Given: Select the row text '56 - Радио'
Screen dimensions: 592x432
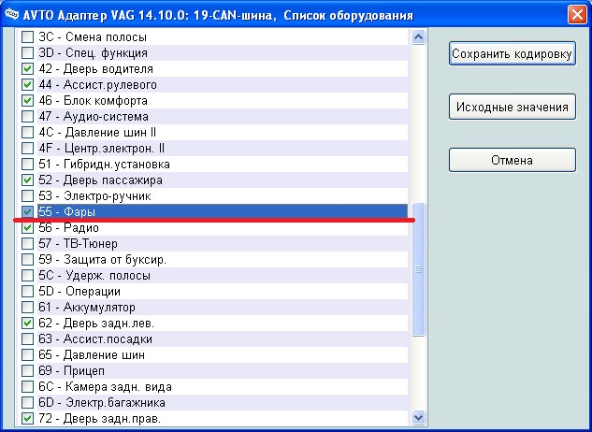Looking at the screenshot, I should coord(68,228).
